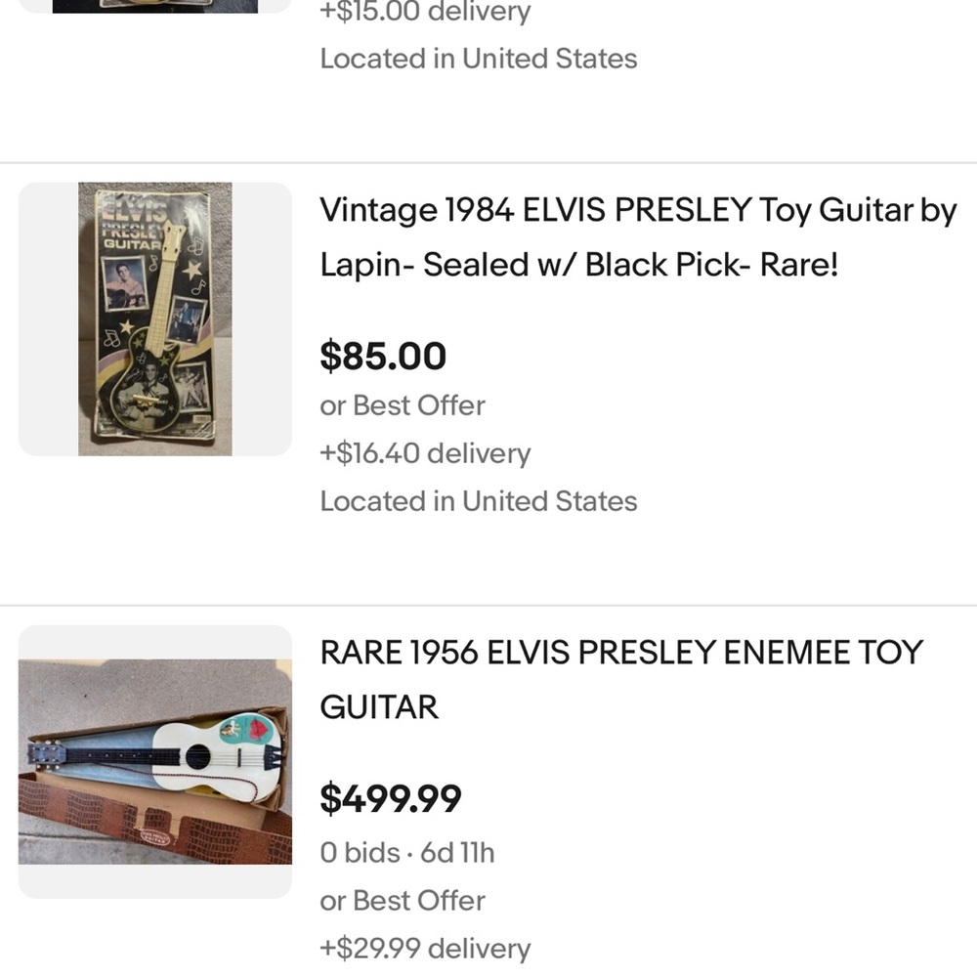Screen dimensions: 977x977
Task: Click '+$29.99 delivery' on the ENEMEE listing
Action: click(x=423, y=948)
